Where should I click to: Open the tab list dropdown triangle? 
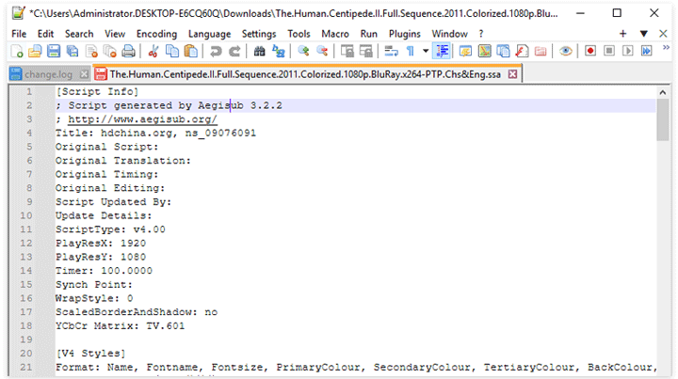pos(644,34)
